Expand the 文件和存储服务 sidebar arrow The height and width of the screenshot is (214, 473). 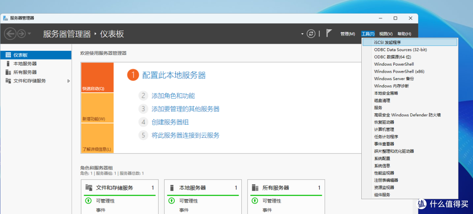pyautogui.click(x=68, y=81)
